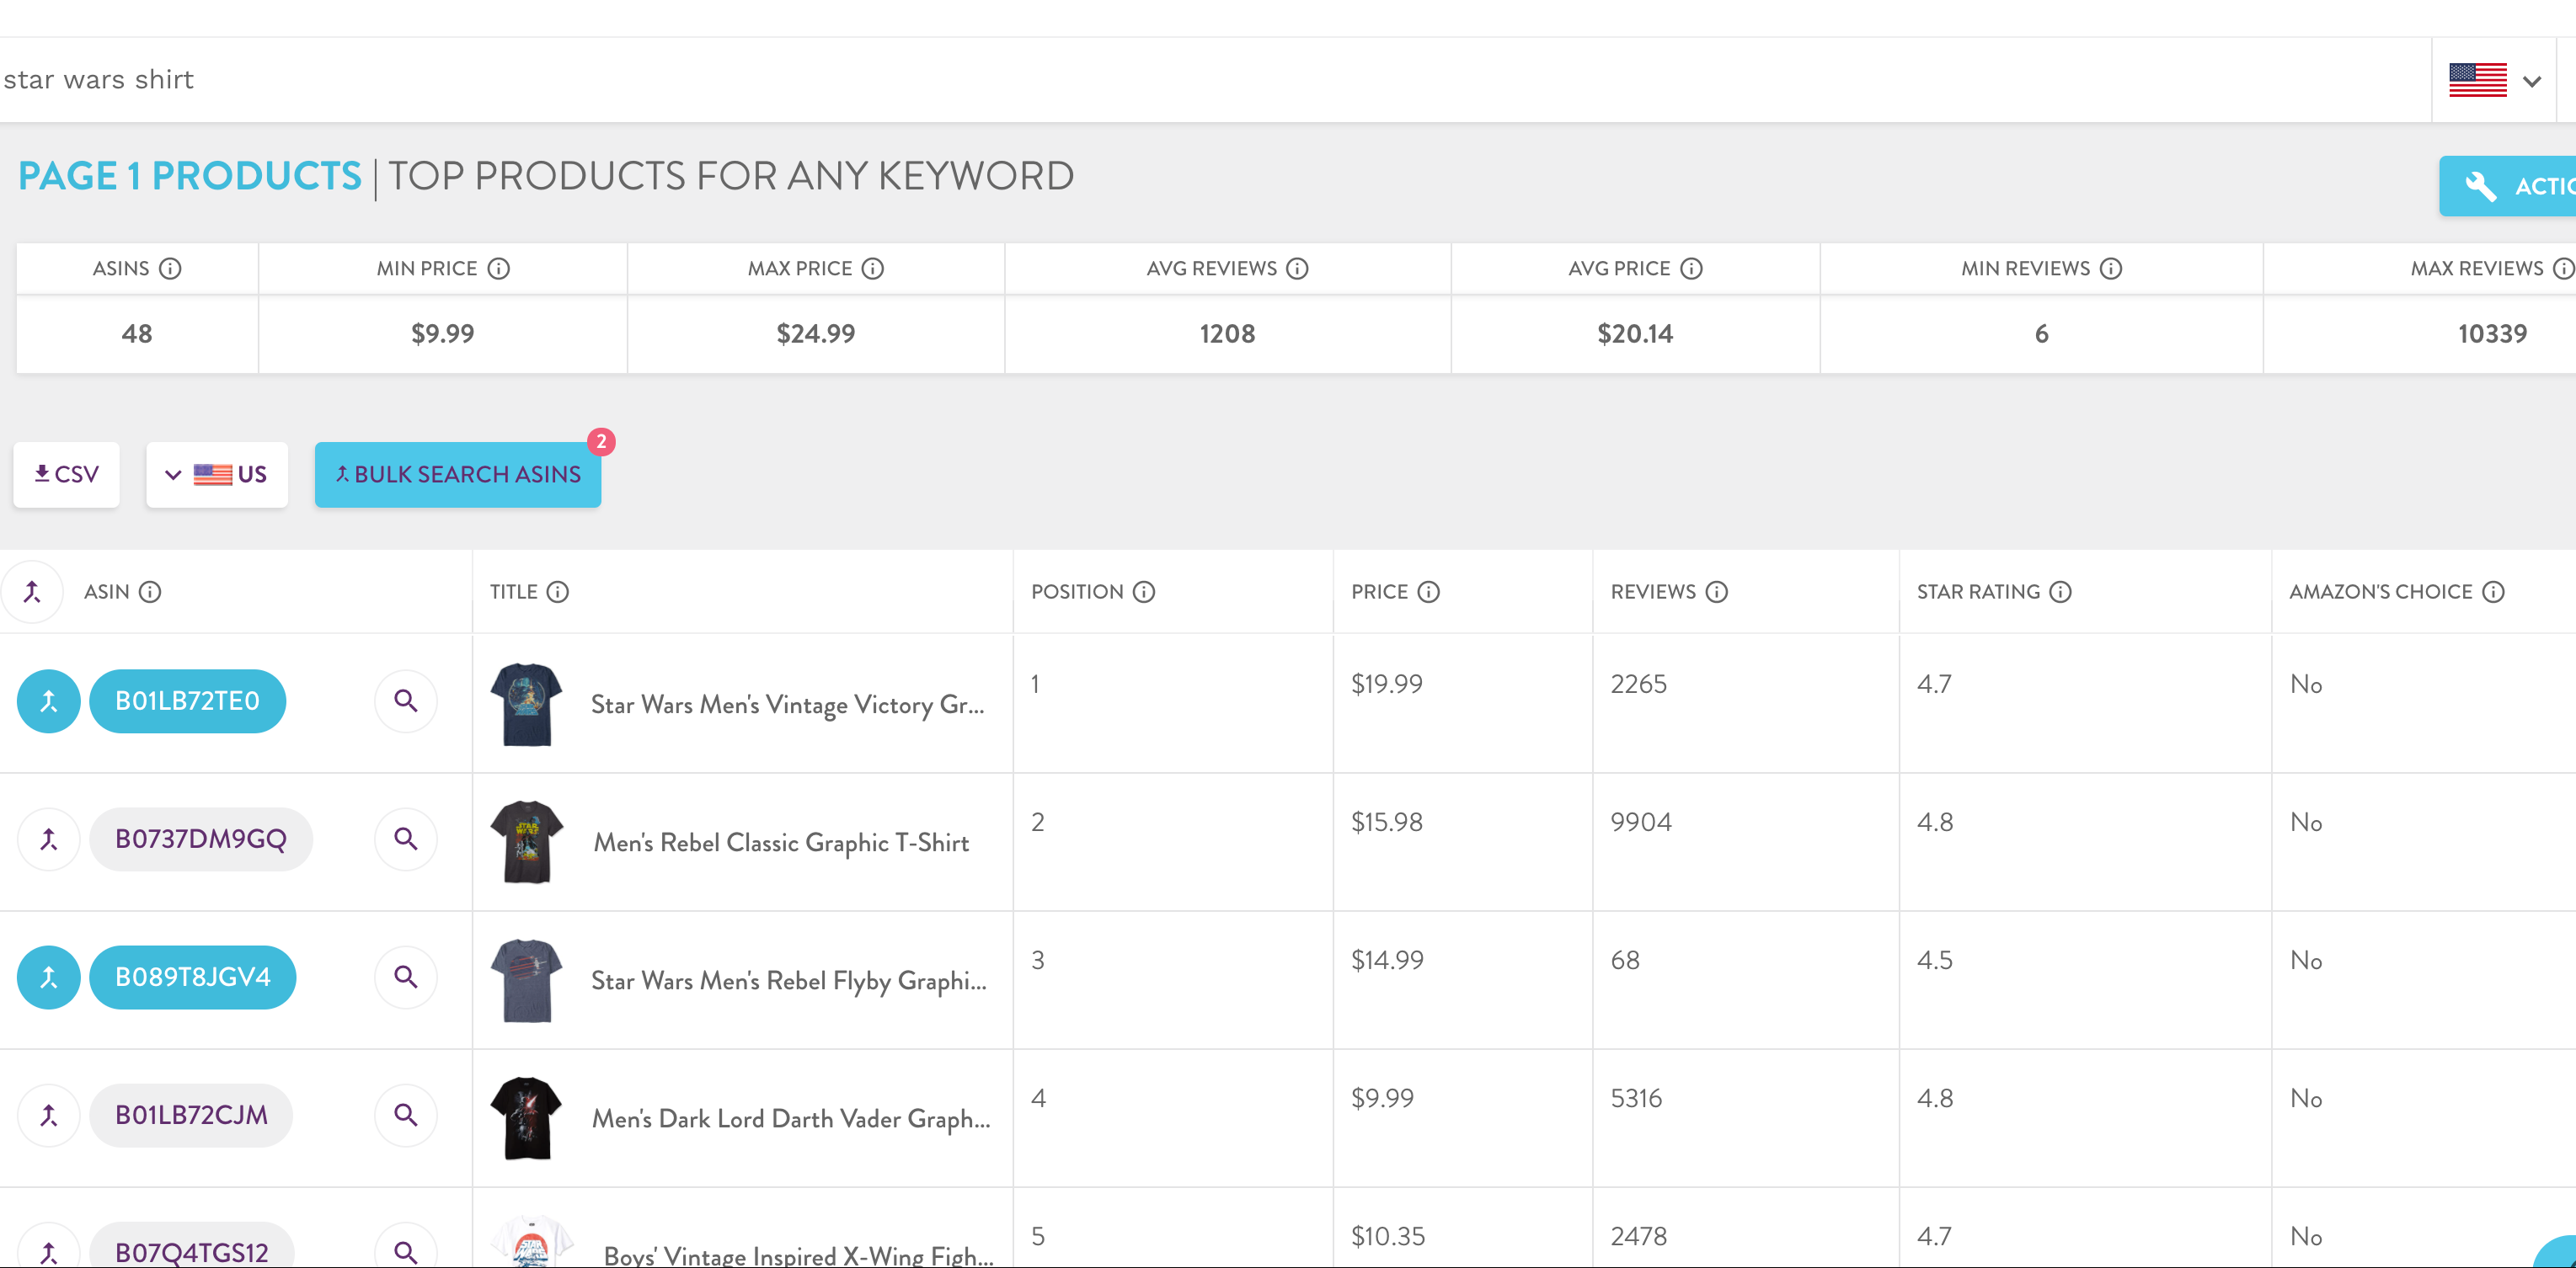This screenshot has width=2576, height=1268.
Task: Click the magnifier icon next to B0737DM9GQ
Action: pyautogui.click(x=405, y=839)
